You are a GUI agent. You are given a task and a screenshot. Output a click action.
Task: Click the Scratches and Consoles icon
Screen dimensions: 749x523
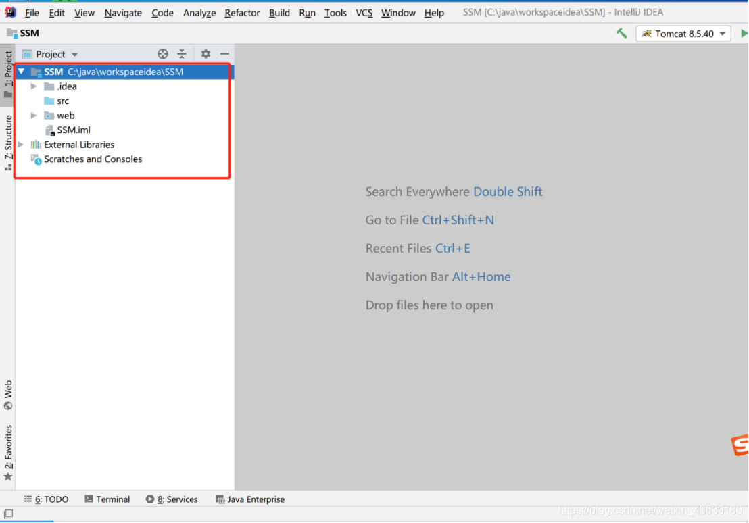[36, 159]
